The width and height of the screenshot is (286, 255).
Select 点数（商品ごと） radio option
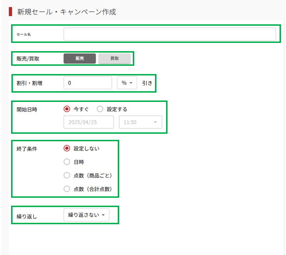[x=67, y=176]
